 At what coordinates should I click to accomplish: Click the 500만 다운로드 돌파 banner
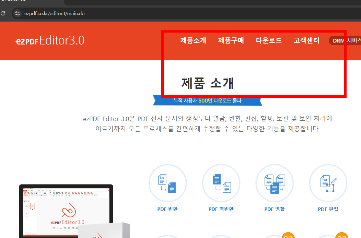207,101
